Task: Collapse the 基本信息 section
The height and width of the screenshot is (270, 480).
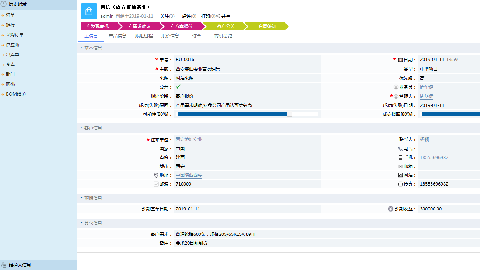Action: [81, 48]
